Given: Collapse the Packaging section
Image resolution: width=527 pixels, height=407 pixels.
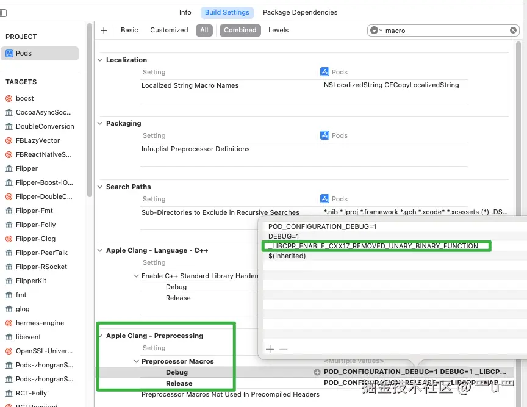Looking at the screenshot, I should click(100, 123).
